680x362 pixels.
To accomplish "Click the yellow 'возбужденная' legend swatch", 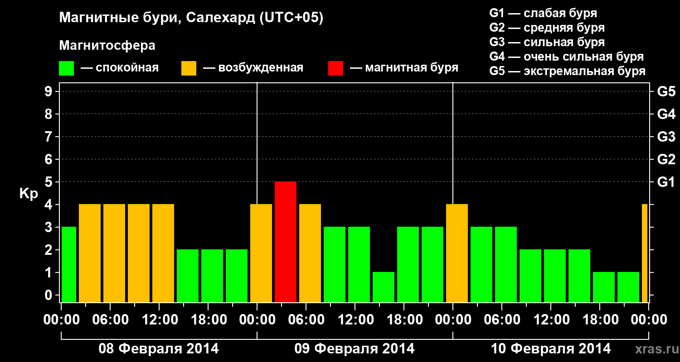I will (x=189, y=68).
